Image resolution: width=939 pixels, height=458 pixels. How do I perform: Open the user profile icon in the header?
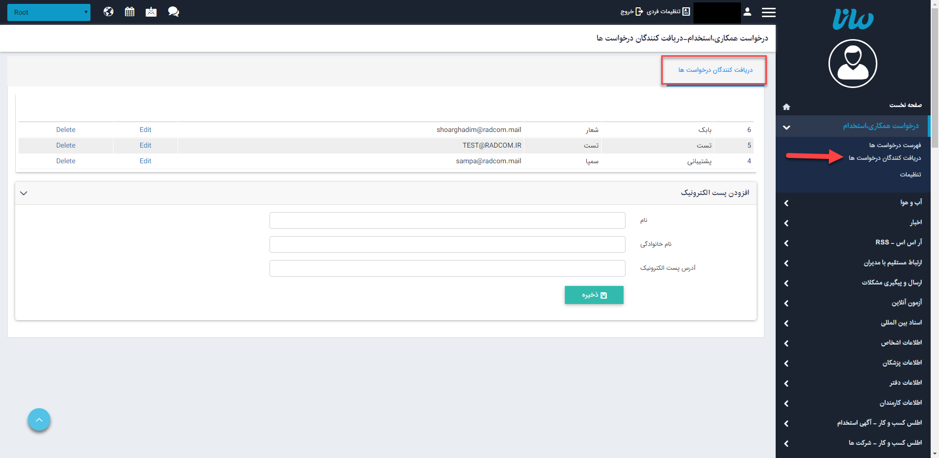pyautogui.click(x=747, y=12)
